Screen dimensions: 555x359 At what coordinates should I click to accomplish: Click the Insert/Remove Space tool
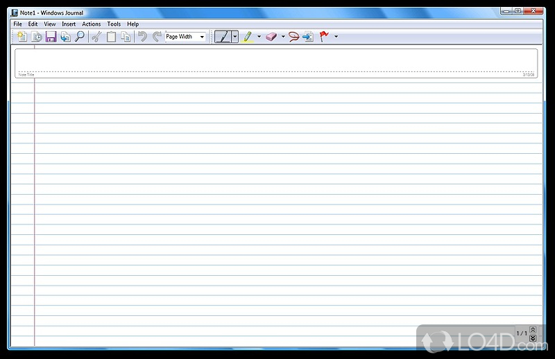[x=308, y=37]
